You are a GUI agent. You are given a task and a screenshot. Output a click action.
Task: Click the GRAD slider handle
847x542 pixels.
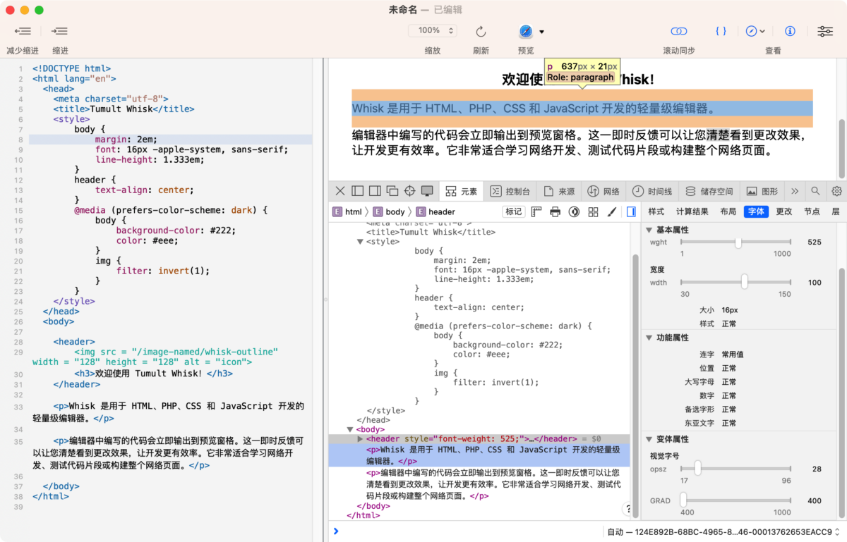(x=683, y=501)
